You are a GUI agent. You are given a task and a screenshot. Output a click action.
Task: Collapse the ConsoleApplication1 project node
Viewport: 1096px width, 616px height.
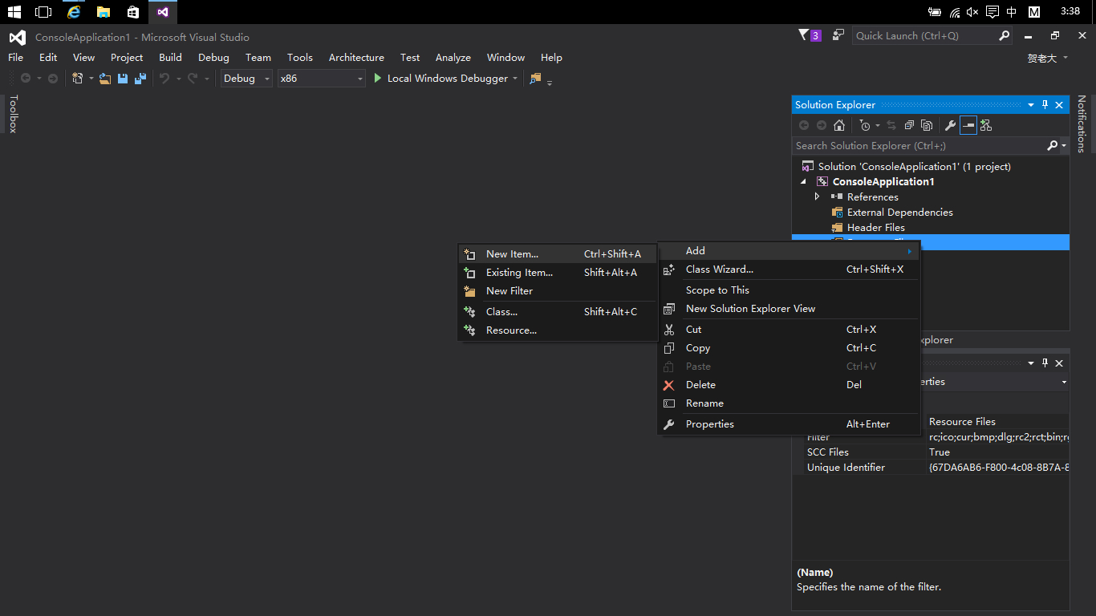[804, 182]
